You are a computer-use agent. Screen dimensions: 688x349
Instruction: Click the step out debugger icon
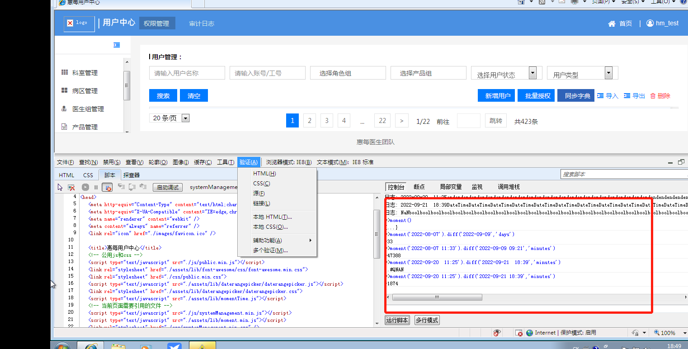(143, 186)
